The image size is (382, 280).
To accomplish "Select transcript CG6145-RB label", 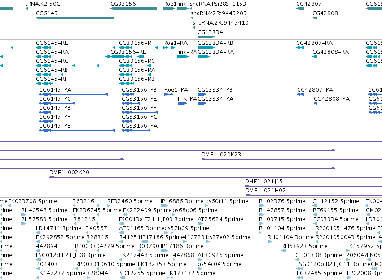I will [52, 70].
